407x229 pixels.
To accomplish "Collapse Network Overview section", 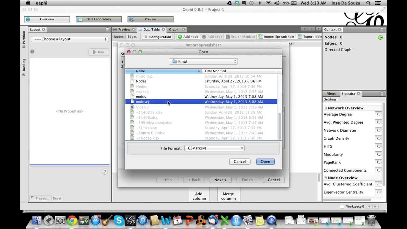I will click(x=325, y=108).
